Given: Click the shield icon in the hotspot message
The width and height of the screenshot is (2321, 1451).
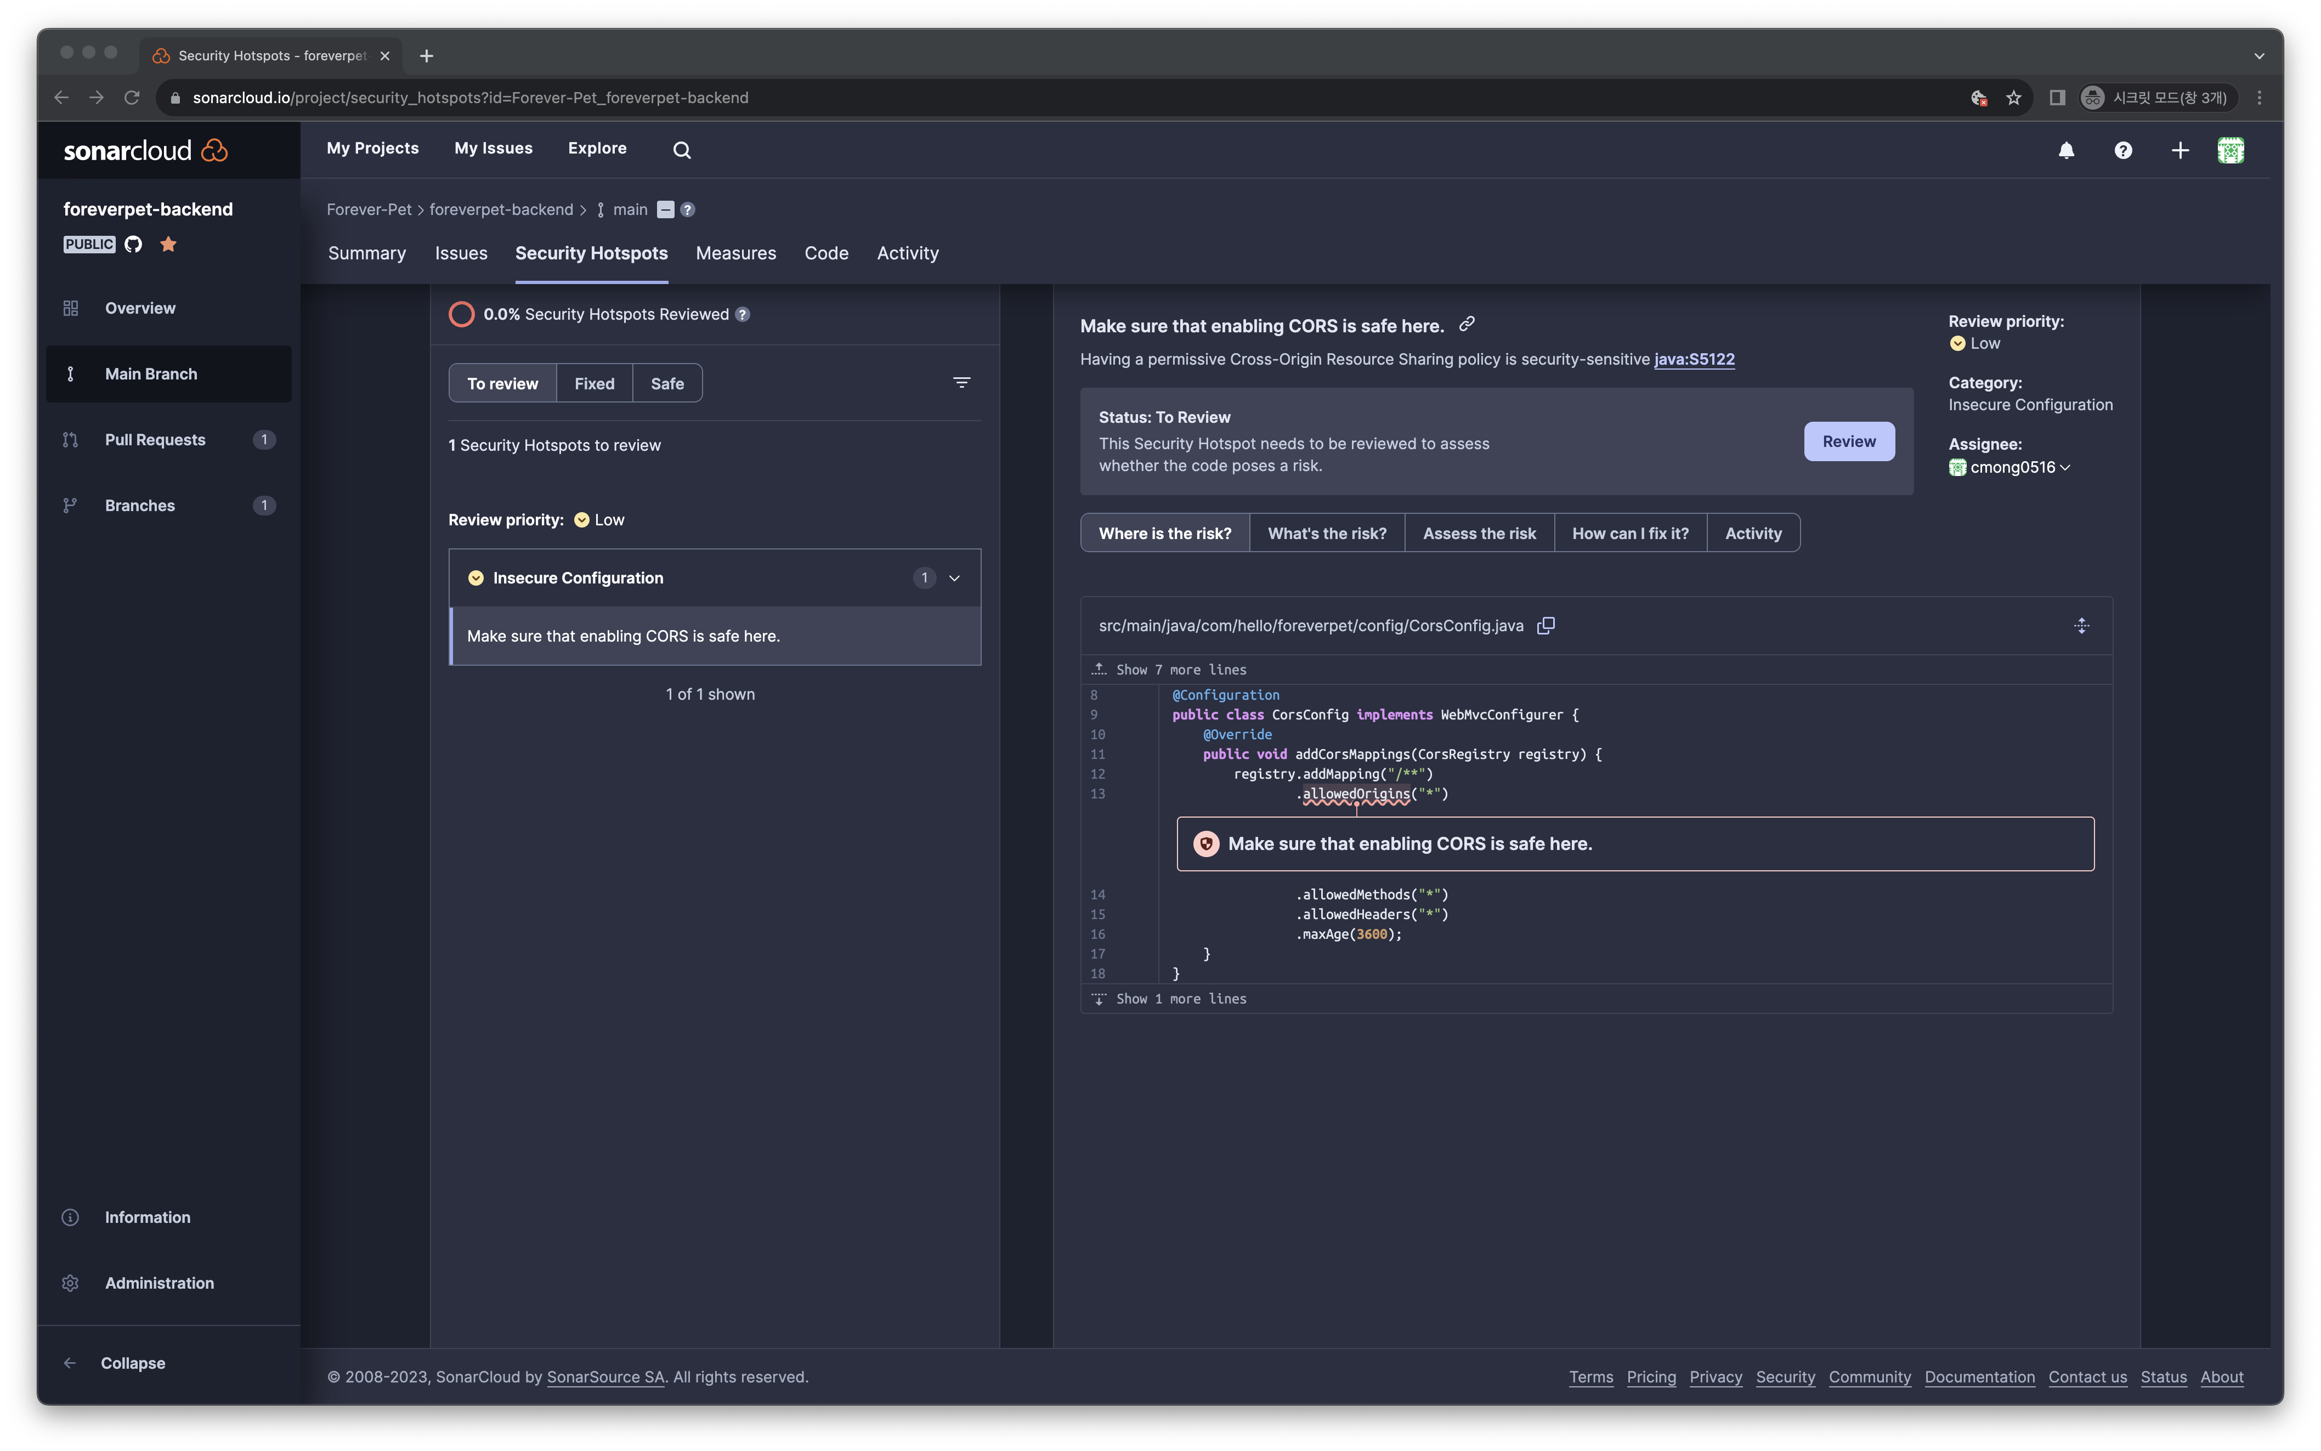Looking at the screenshot, I should coord(1206,843).
